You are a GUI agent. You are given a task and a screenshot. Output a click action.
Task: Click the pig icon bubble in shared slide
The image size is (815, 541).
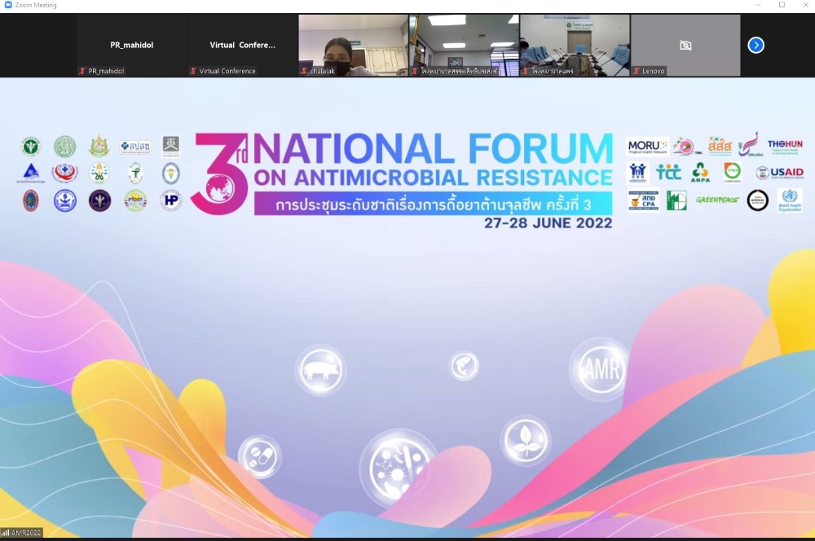320,370
